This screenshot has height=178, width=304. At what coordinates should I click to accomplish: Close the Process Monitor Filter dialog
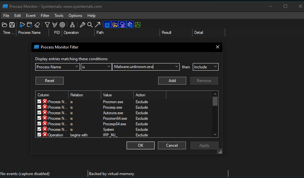(218, 47)
